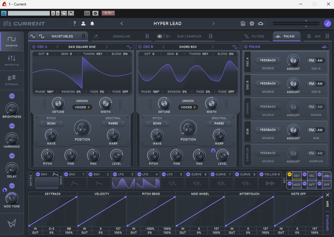This screenshot has height=237, width=334.
Task: Click the host save preset disk icon
Action: (x=71, y=13)
